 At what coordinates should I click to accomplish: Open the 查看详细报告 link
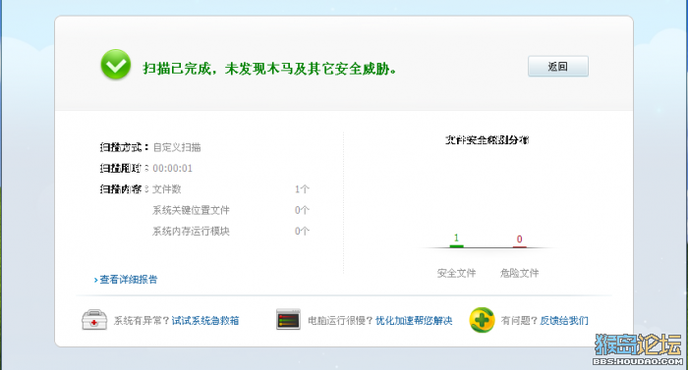pos(128,280)
